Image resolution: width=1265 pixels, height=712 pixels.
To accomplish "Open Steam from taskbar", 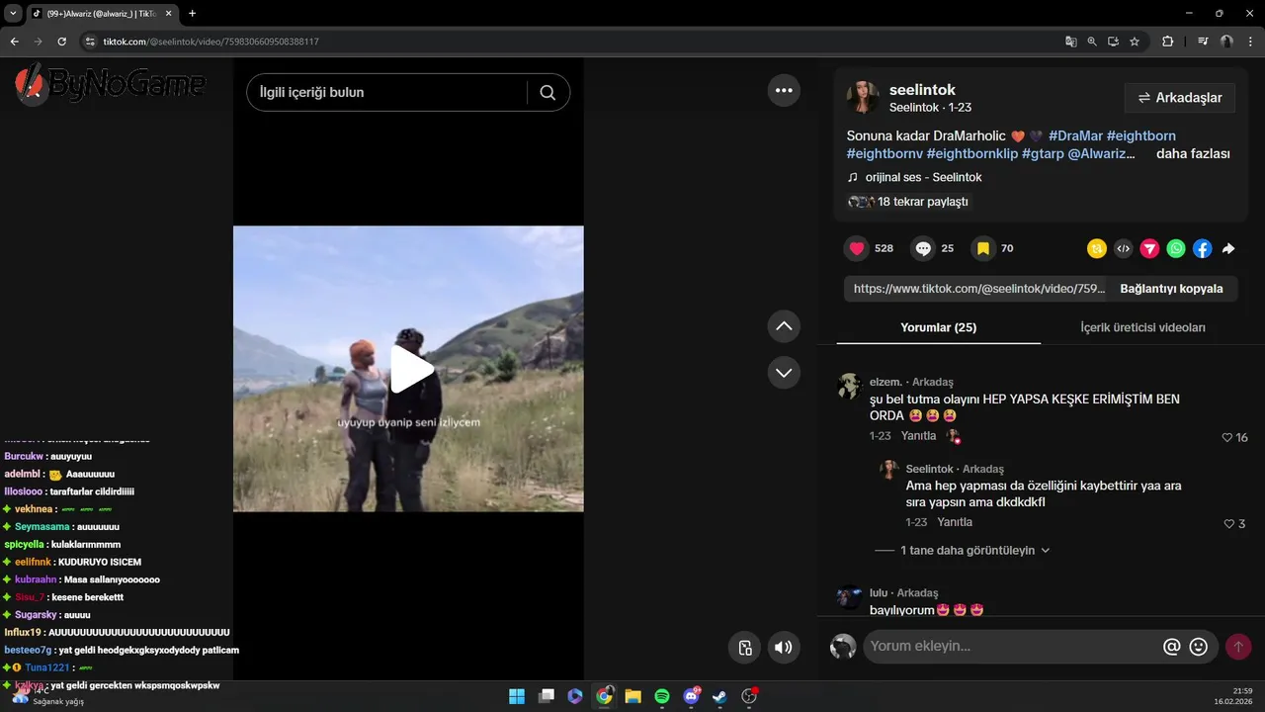I will 719,696.
